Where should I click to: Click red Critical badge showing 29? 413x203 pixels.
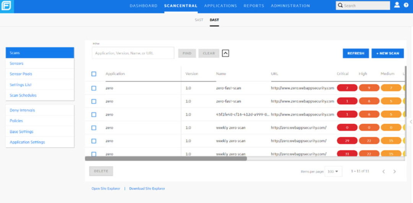coord(347,141)
